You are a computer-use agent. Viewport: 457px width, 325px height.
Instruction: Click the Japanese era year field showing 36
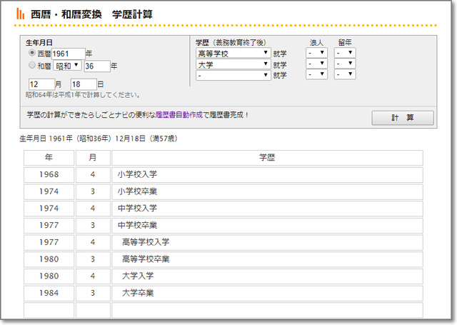97,66
